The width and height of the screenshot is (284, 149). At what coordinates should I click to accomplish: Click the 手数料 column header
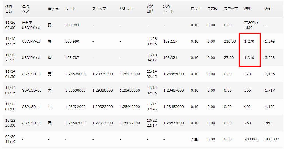212,9
